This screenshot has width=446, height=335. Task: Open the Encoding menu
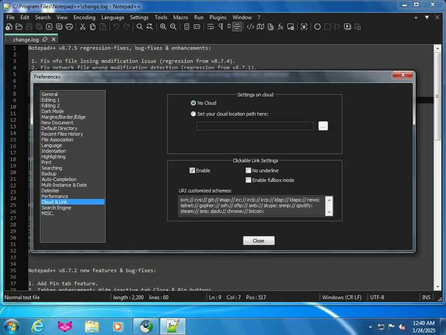click(84, 17)
